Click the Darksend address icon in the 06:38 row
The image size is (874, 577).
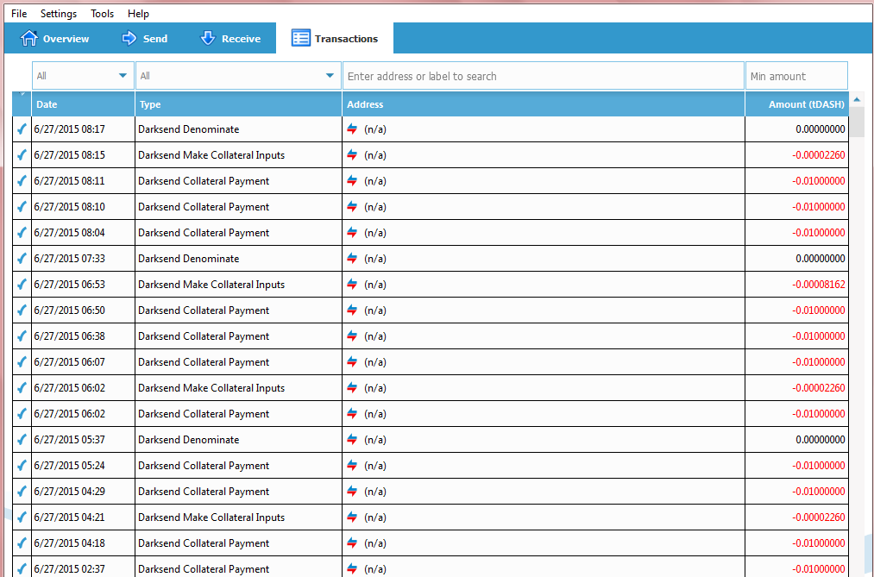pos(352,336)
